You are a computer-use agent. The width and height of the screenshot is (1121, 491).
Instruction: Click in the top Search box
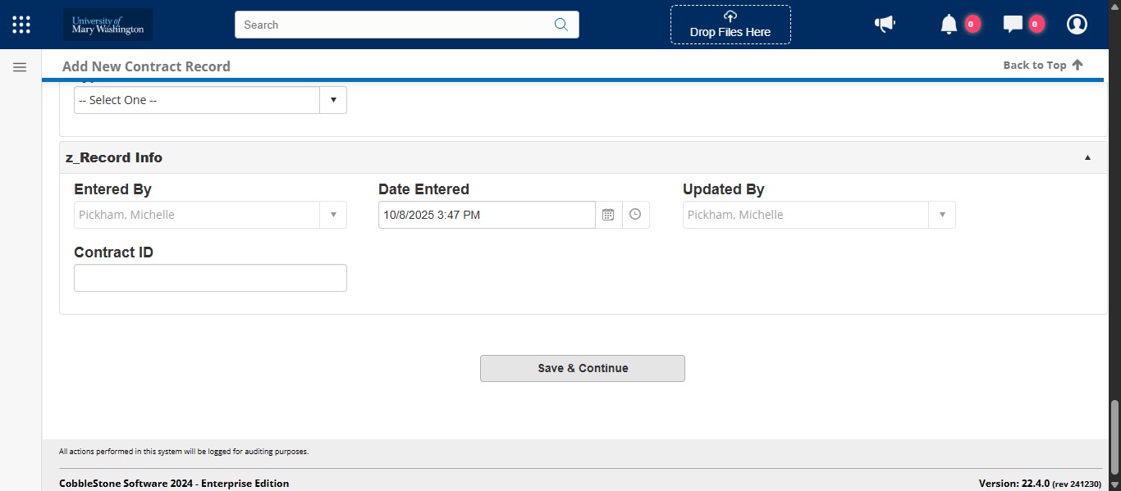coord(394,25)
